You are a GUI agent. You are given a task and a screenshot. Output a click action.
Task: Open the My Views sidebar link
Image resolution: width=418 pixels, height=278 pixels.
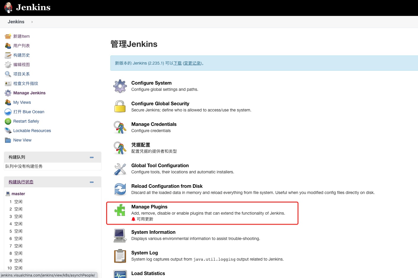[x=22, y=102]
